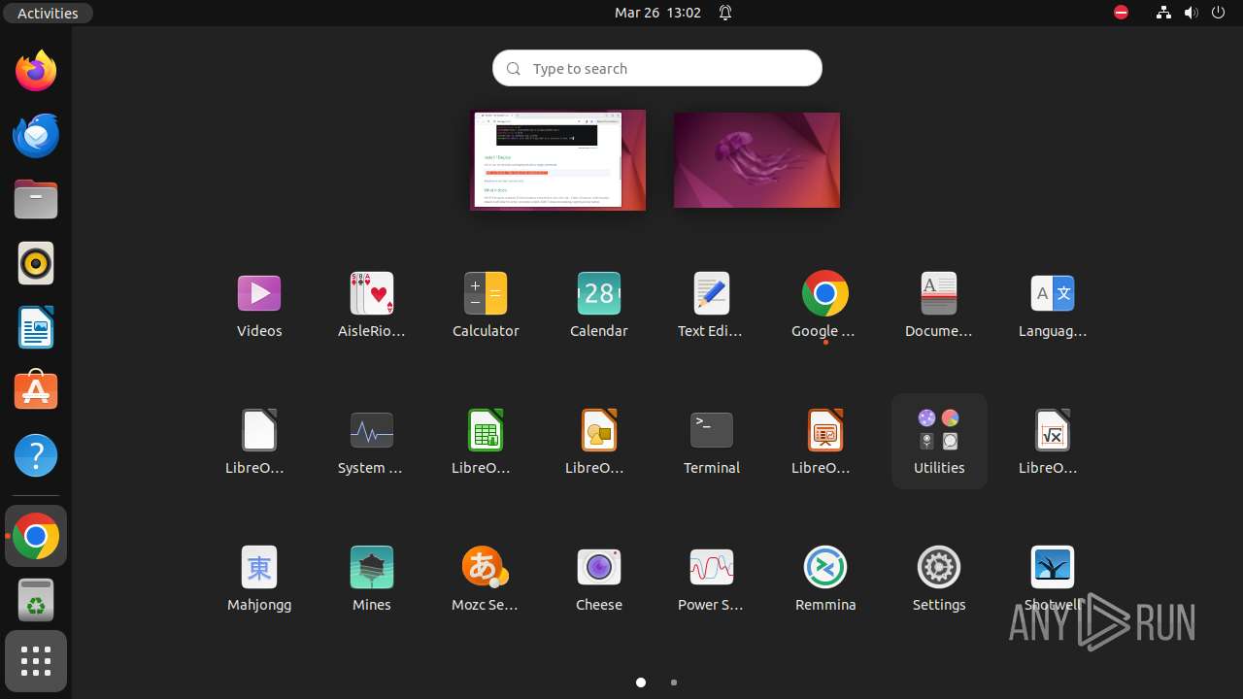Click the notification bell indicator

pyautogui.click(x=725, y=13)
